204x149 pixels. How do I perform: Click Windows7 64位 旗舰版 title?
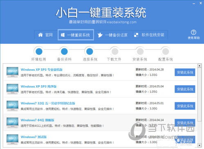(37, 120)
